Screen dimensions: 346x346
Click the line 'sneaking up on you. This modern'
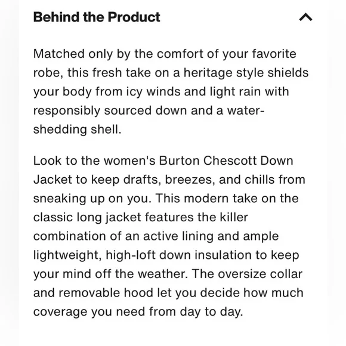166,199
